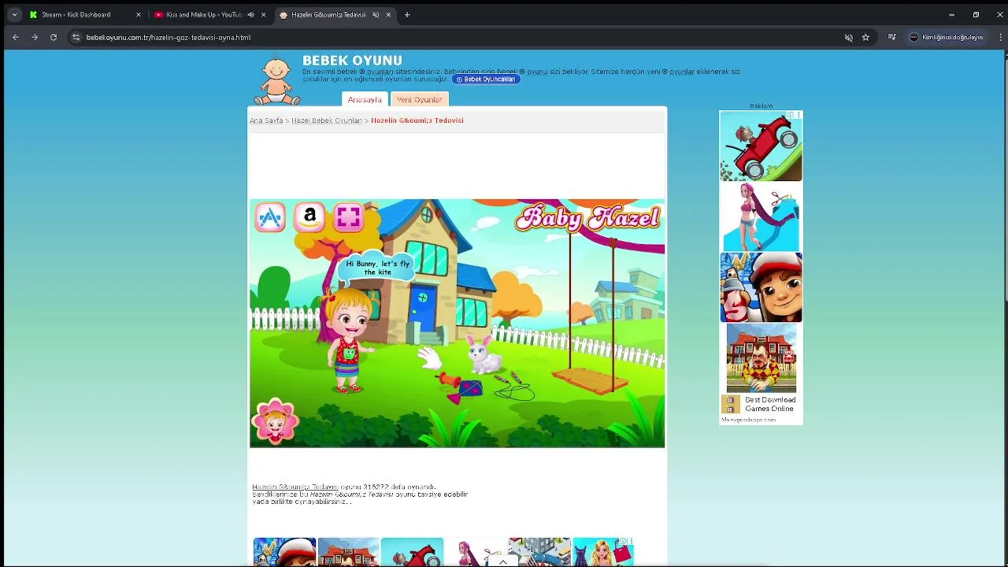Click the white bunny in the game

[484, 354]
